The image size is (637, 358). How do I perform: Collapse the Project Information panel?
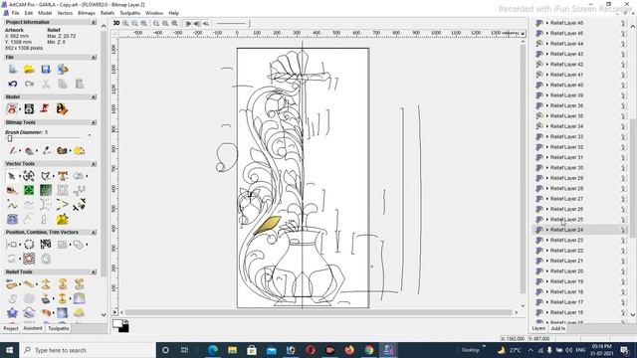click(94, 22)
